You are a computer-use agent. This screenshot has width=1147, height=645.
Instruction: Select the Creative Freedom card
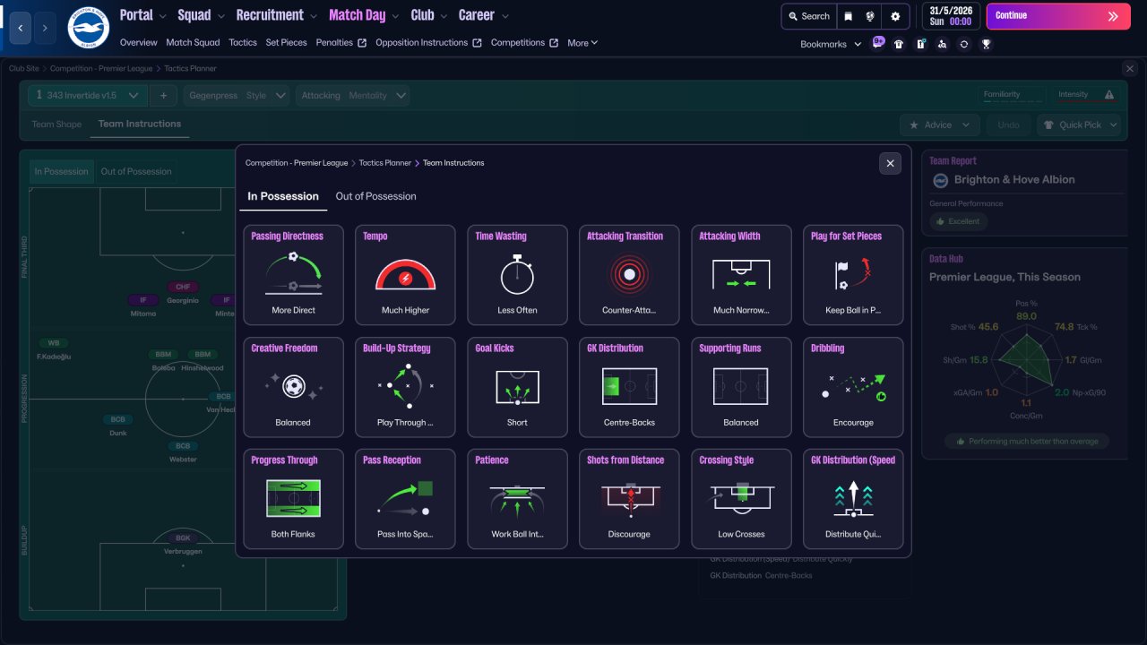coord(293,387)
